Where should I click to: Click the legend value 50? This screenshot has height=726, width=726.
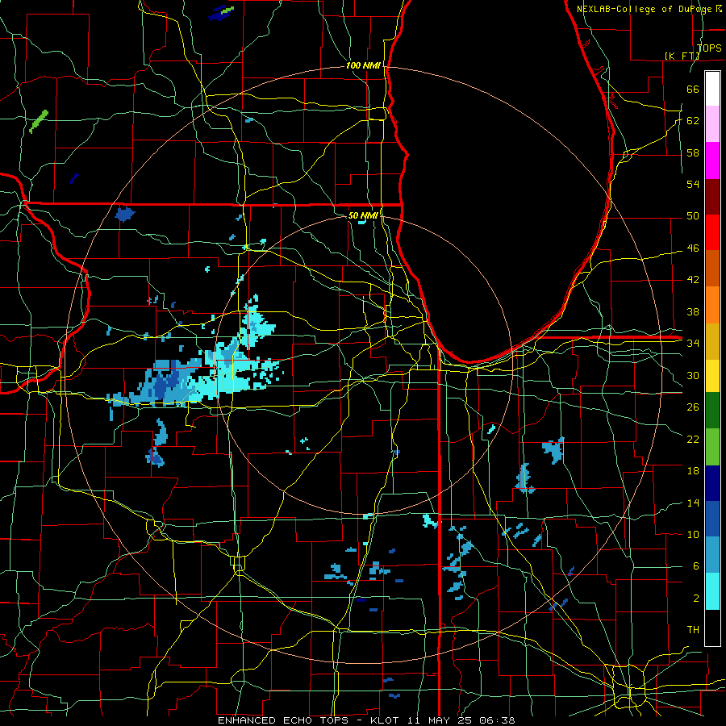[x=693, y=216]
